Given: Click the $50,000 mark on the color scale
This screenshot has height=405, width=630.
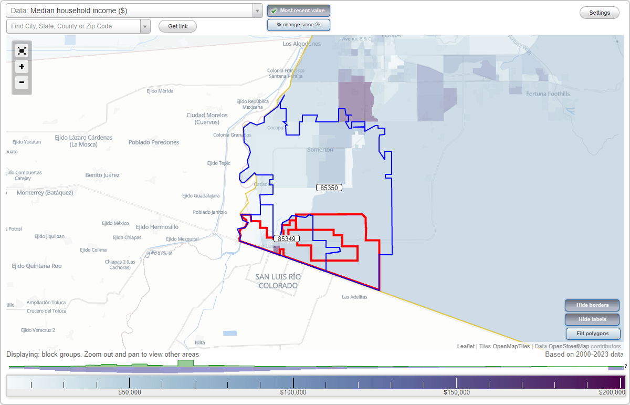Looking at the screenshot, I should click(130, 392).
